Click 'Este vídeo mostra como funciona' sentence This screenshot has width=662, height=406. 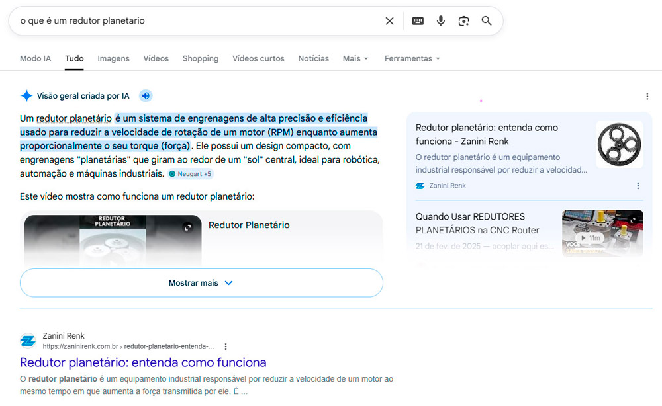[137, 196]
